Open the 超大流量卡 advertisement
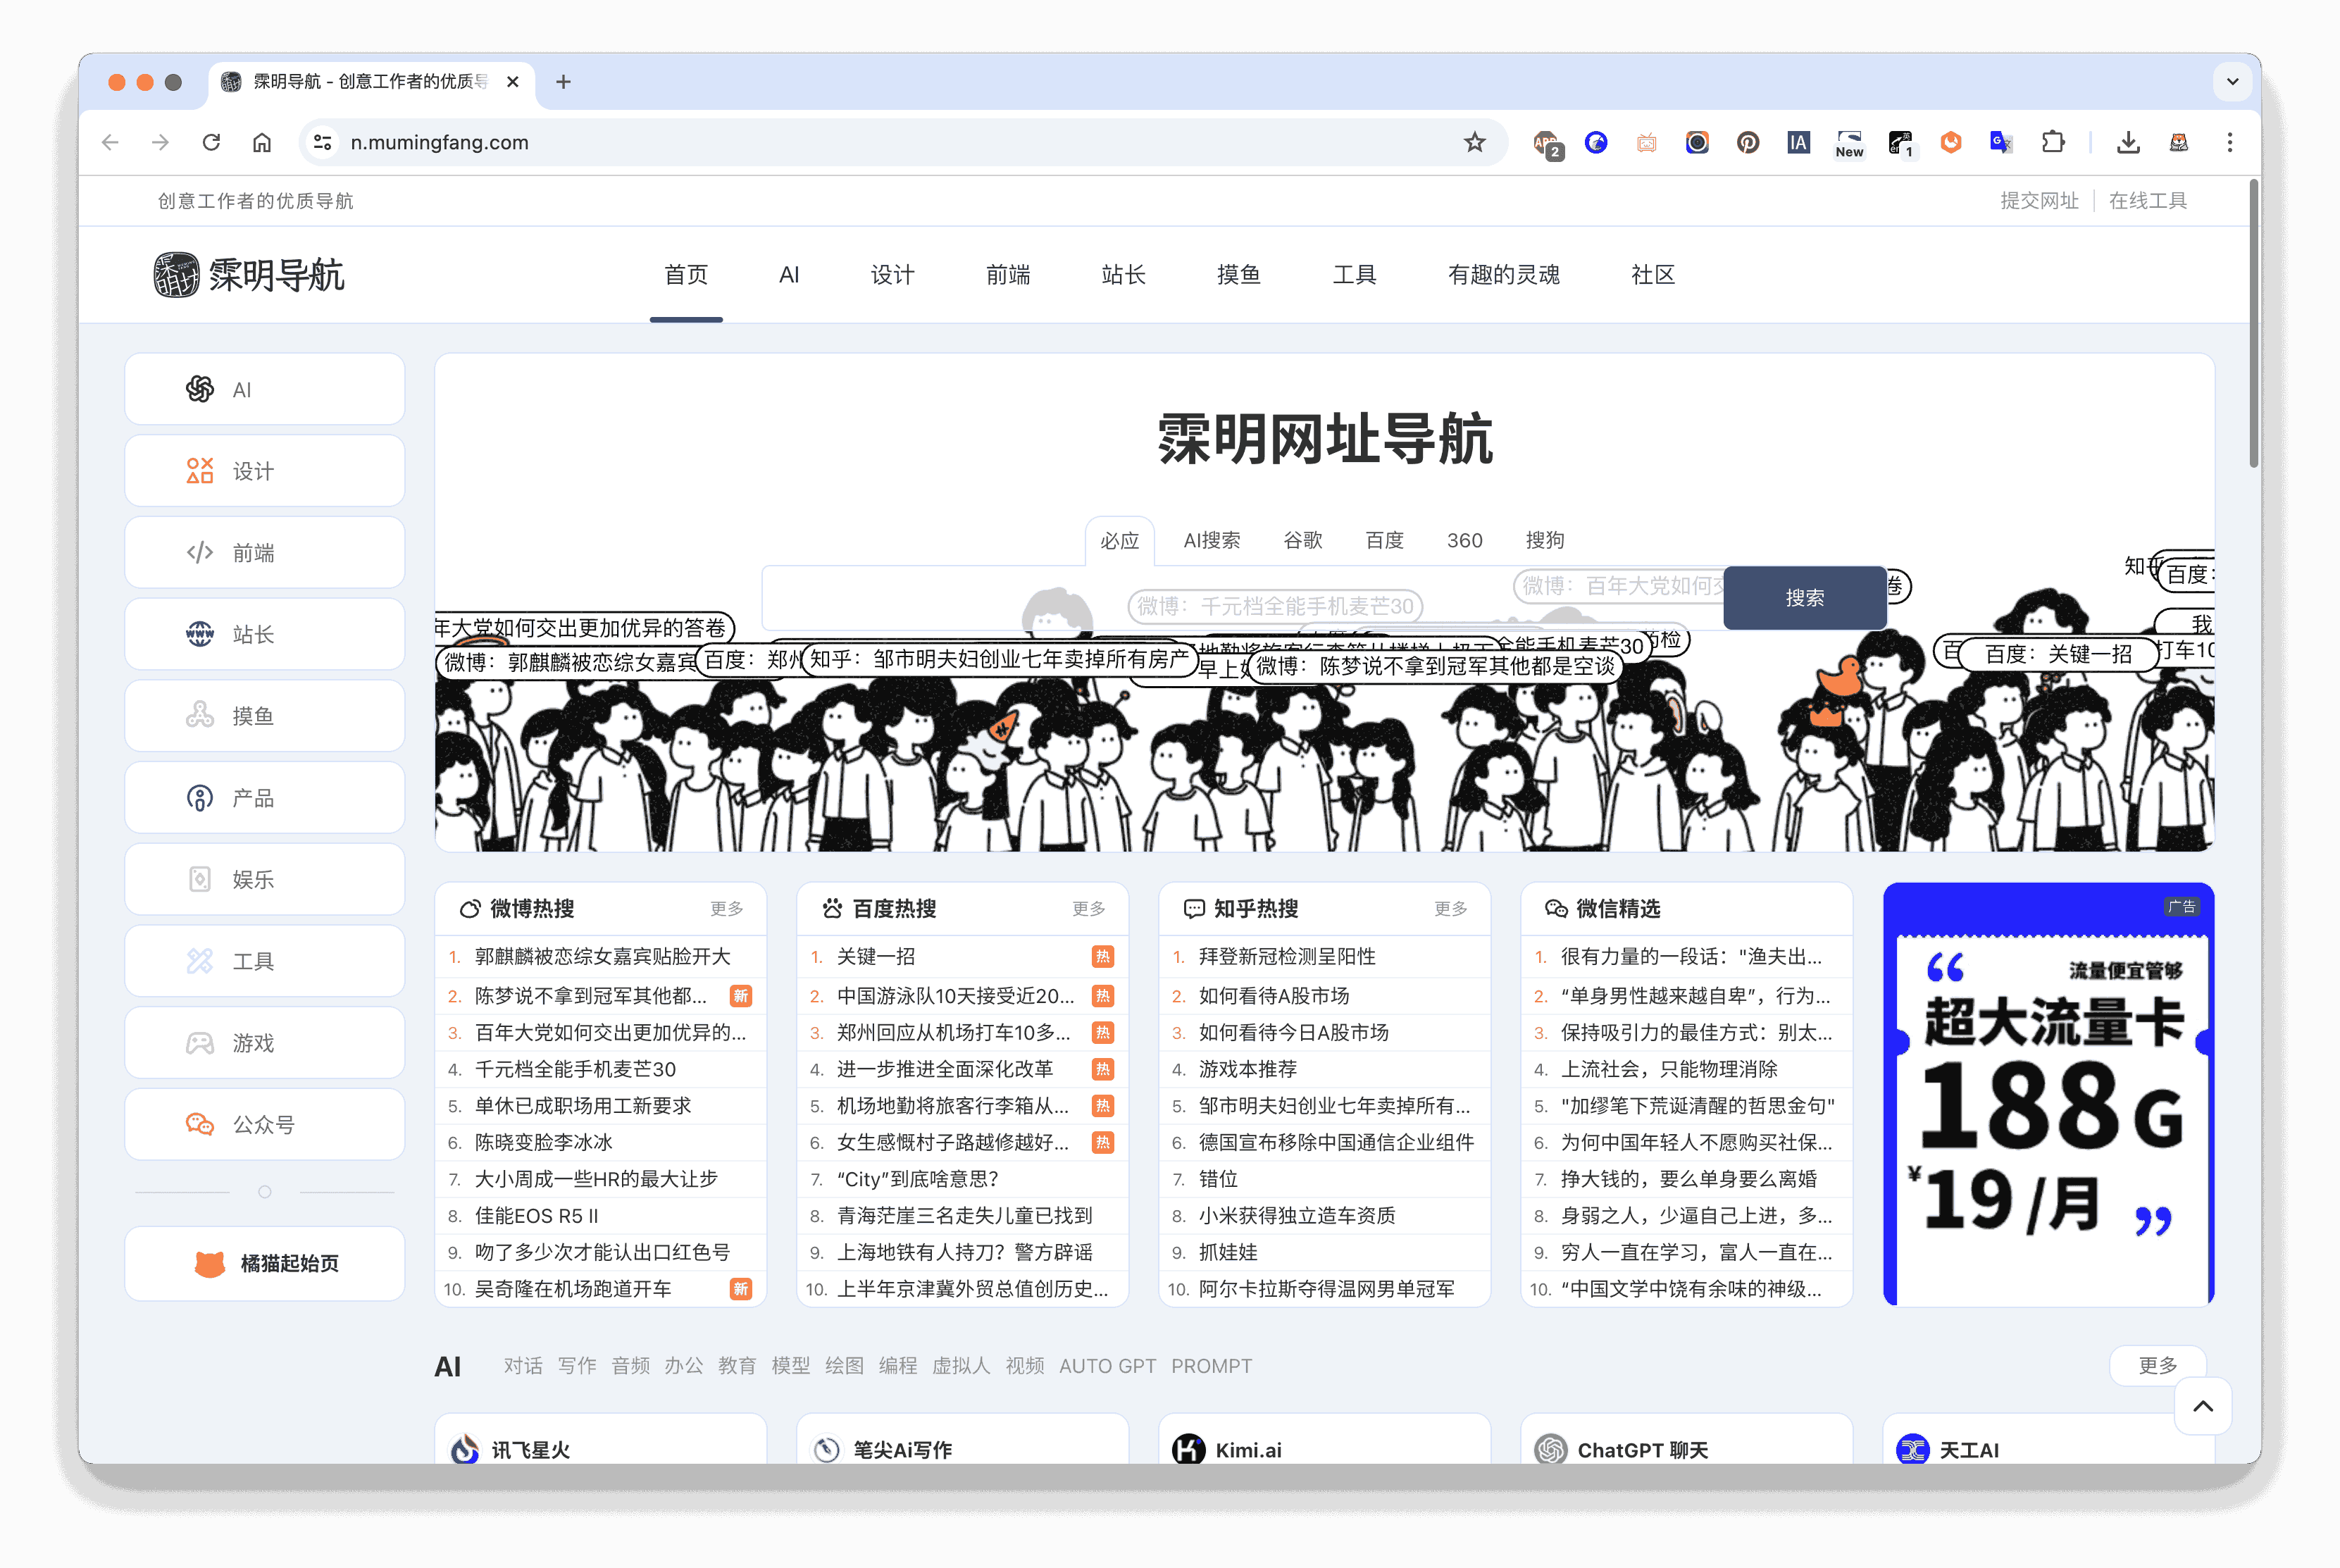Screen dimensions: 2340x1568 click(x=2049, y=1095)
